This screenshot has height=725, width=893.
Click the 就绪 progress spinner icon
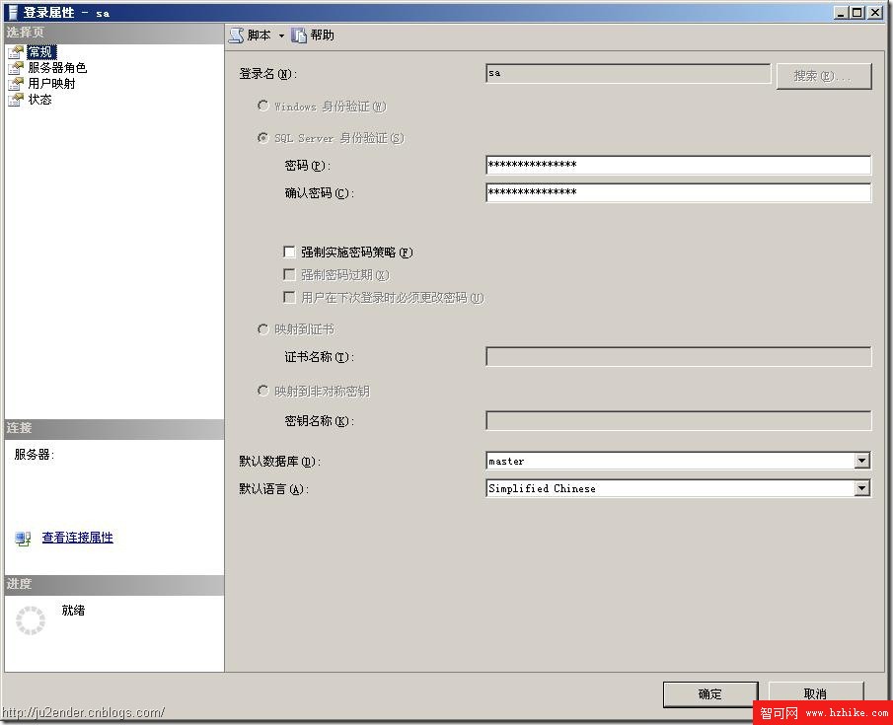[31, 620]
